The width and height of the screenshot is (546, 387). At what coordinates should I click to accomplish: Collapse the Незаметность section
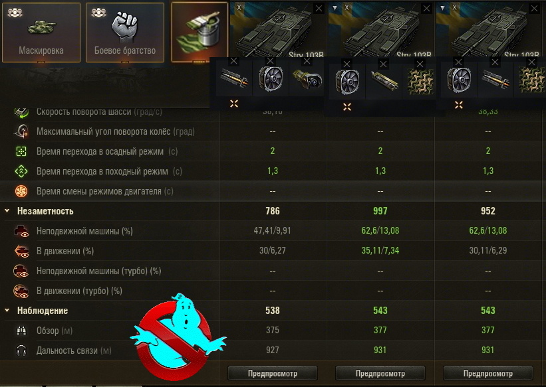pyautogui.click(x=7, y=210)
